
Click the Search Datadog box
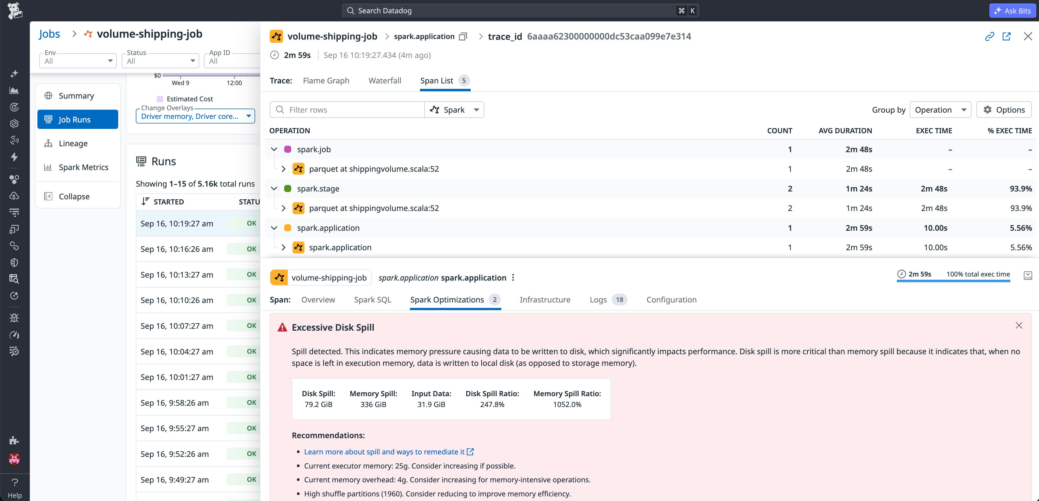coord(520,11)
